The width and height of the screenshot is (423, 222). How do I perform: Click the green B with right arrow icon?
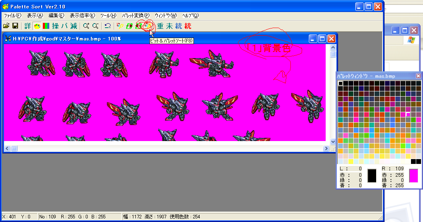click(x=129, y=26)
